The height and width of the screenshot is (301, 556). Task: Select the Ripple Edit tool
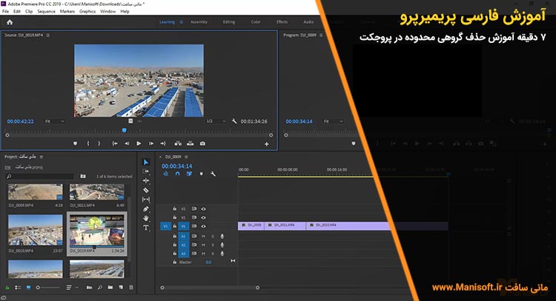tap(146, 180)
